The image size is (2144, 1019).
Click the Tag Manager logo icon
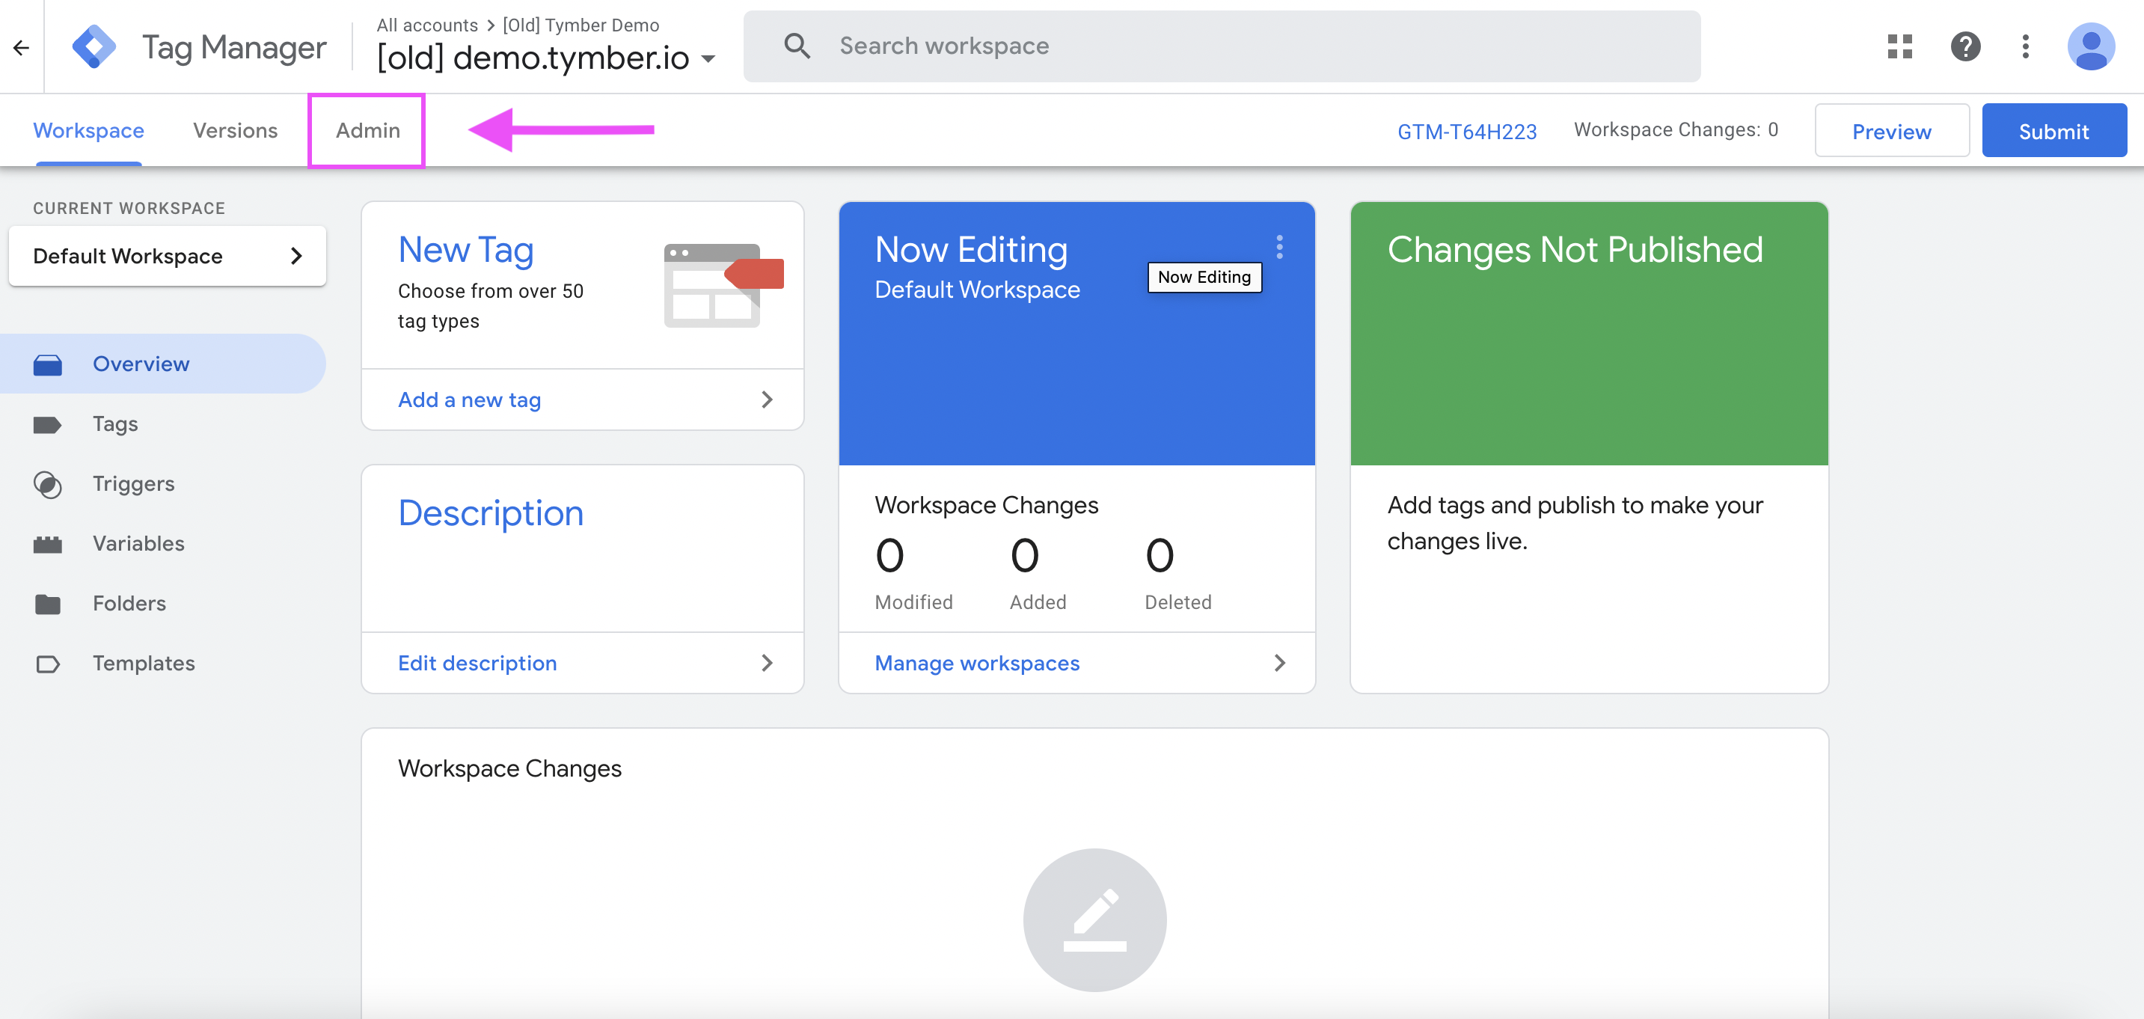click(94, 46)
